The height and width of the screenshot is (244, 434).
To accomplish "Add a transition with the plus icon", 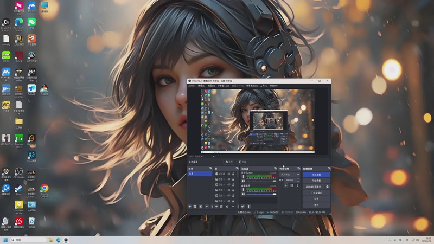I will coord(286,185).
